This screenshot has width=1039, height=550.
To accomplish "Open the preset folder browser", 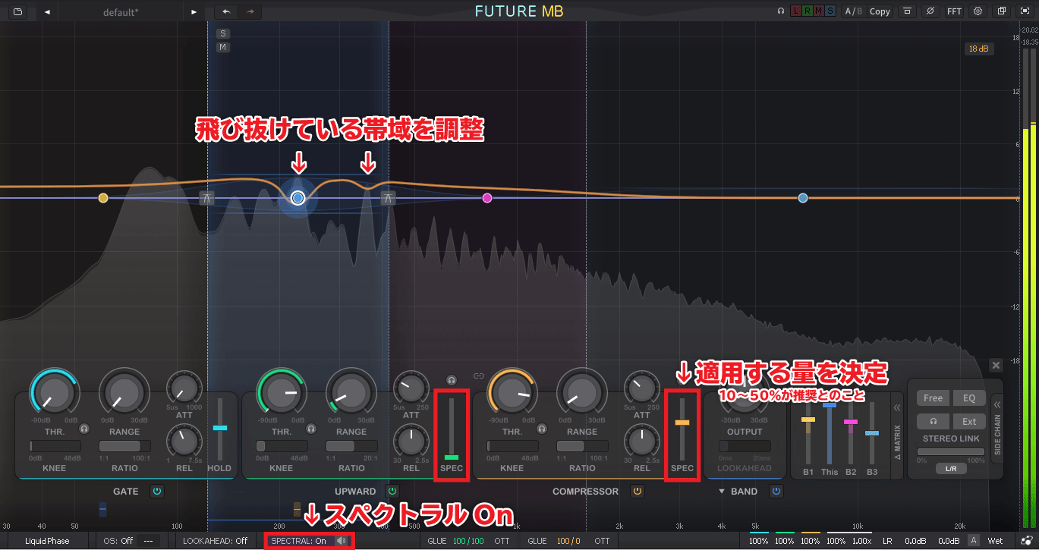I will [17, 11].
